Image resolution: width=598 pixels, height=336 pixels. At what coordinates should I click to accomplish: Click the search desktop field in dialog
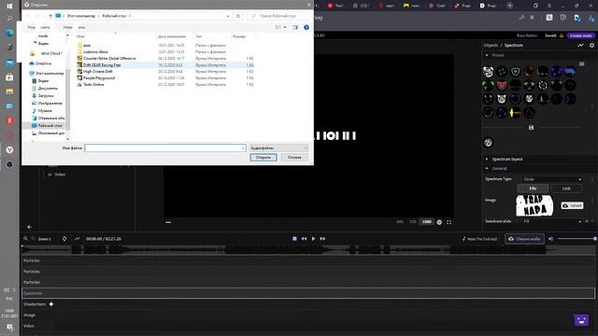pos(278,16)
